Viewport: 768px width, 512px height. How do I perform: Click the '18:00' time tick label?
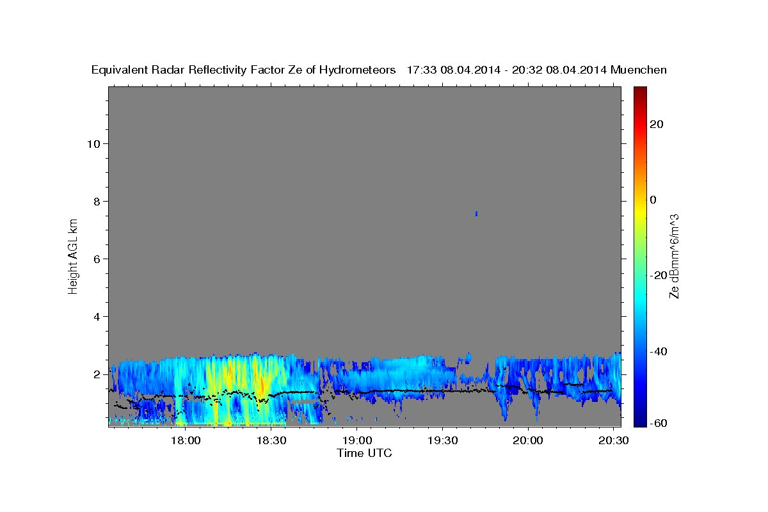pos(186,441)
